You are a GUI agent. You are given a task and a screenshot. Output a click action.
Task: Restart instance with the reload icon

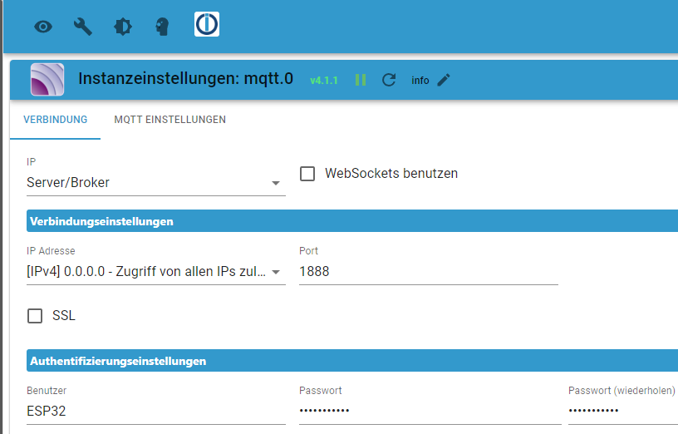tap(389, 80)
